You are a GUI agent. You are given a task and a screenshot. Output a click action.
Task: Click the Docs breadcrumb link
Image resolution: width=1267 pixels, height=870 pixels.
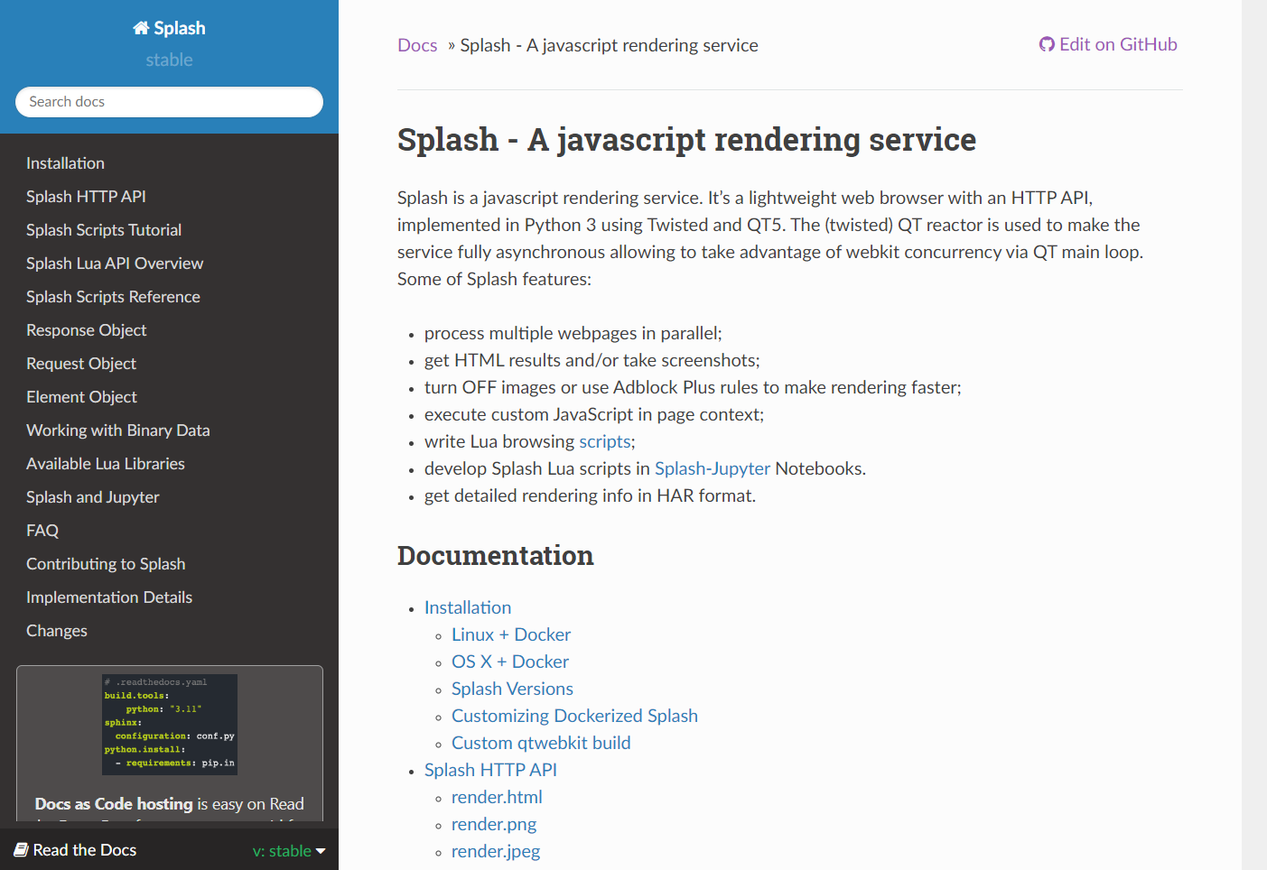tap(417, 45)
